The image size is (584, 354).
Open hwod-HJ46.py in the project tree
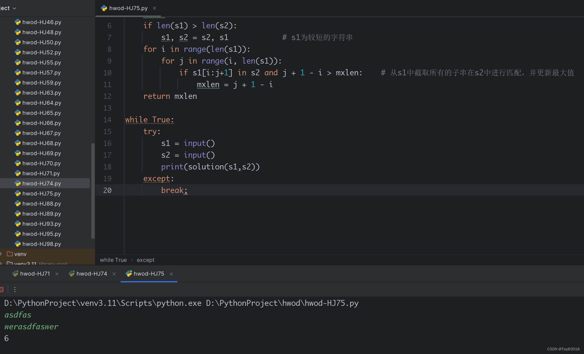tap(41, 22)
